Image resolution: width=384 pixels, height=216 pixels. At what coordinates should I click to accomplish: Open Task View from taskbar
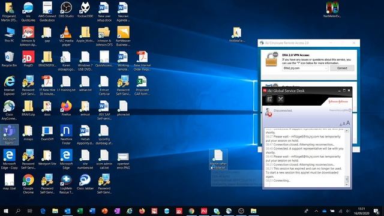pos(30,211)
